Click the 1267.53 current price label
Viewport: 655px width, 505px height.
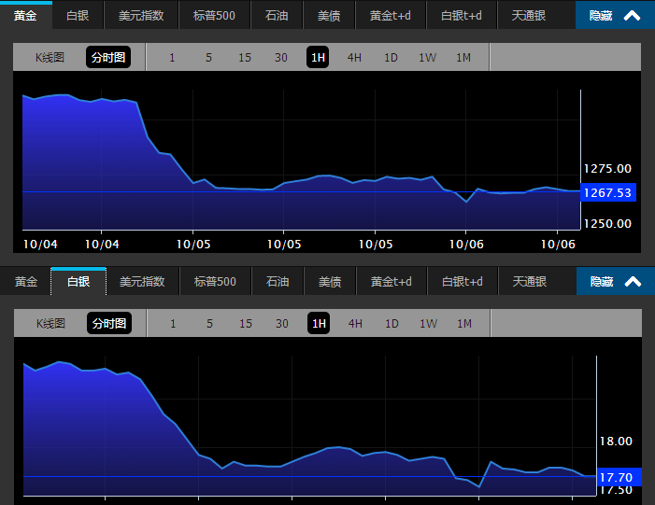(x=606, y=192)
